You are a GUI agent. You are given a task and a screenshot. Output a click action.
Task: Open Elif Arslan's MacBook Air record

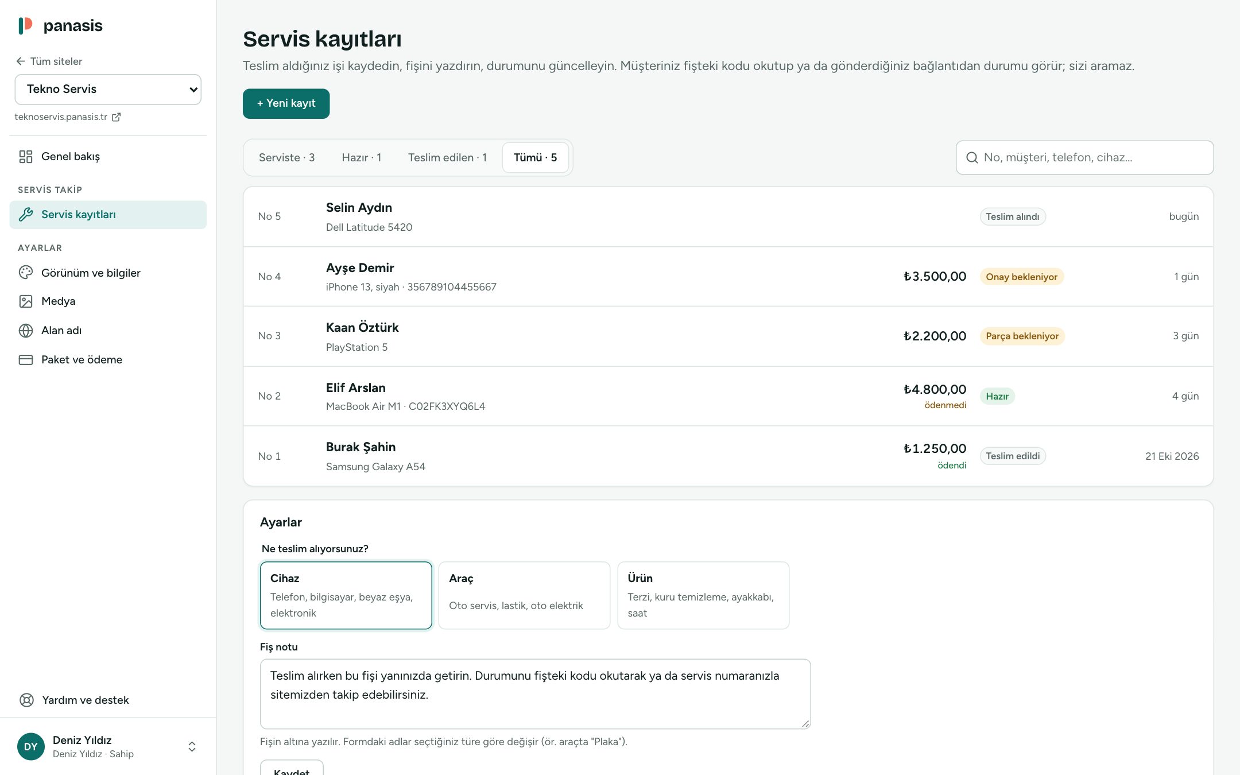(728, 396)
